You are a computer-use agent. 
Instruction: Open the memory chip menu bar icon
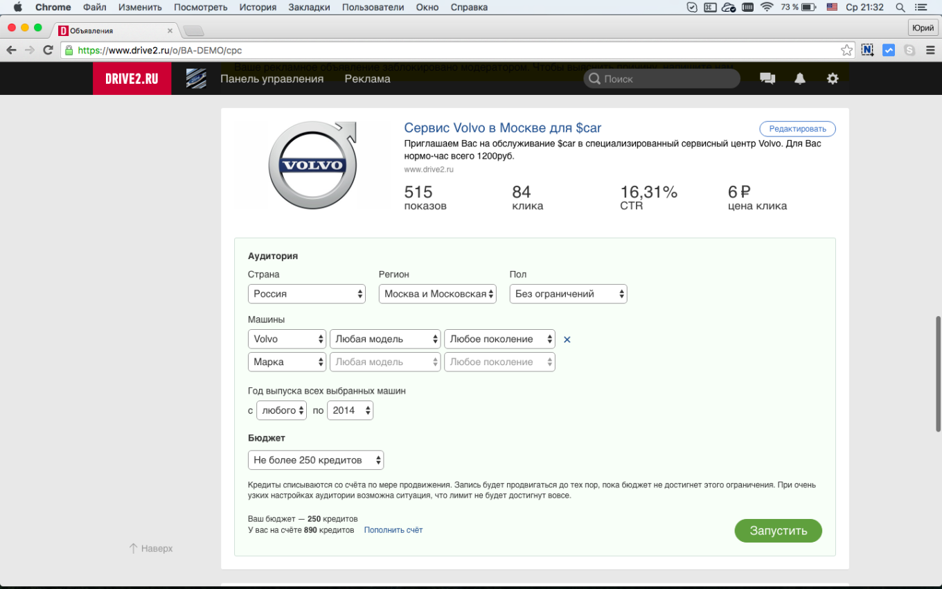(747, 7)
